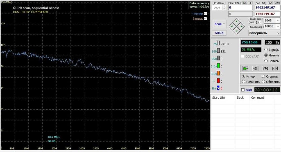Click the 25130 block count value
This screenshot has height=152, width=281.
pos(225,44)
